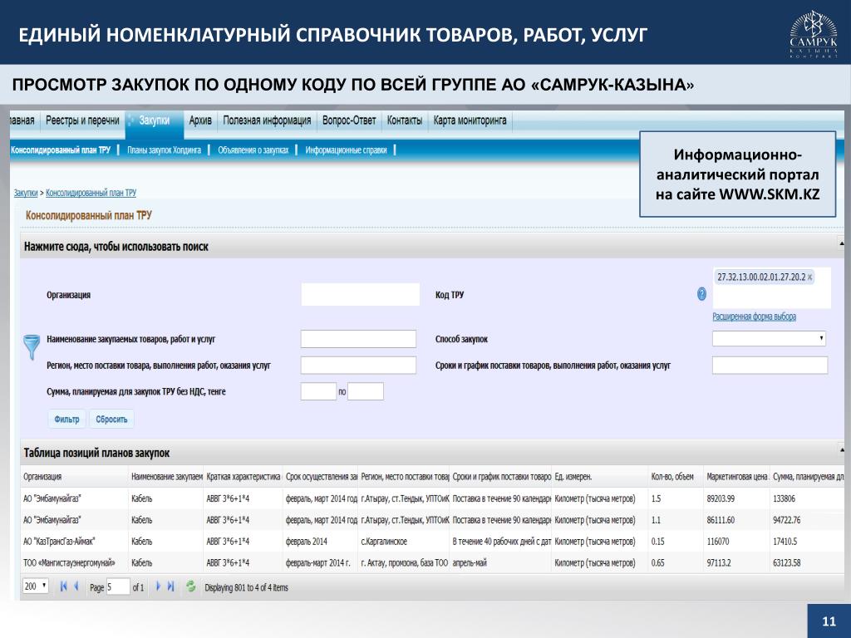Go to previous page arrow icon
Image resolution: width=851 pixels, height=638 pixels.
coord(76,586)
